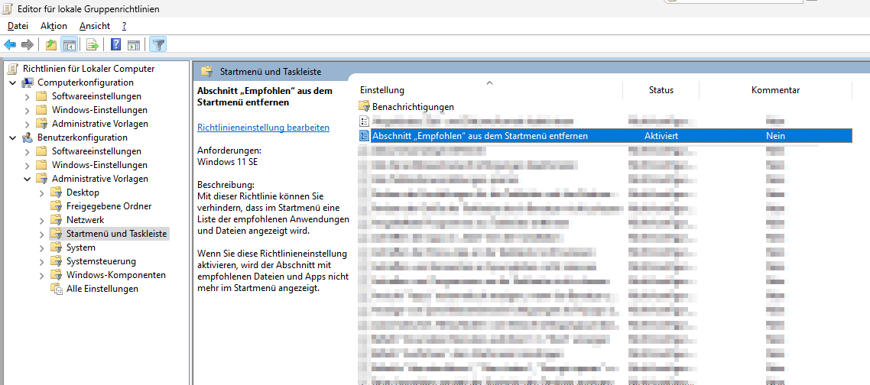Expand the Netzwerk node

coord(41,220)
